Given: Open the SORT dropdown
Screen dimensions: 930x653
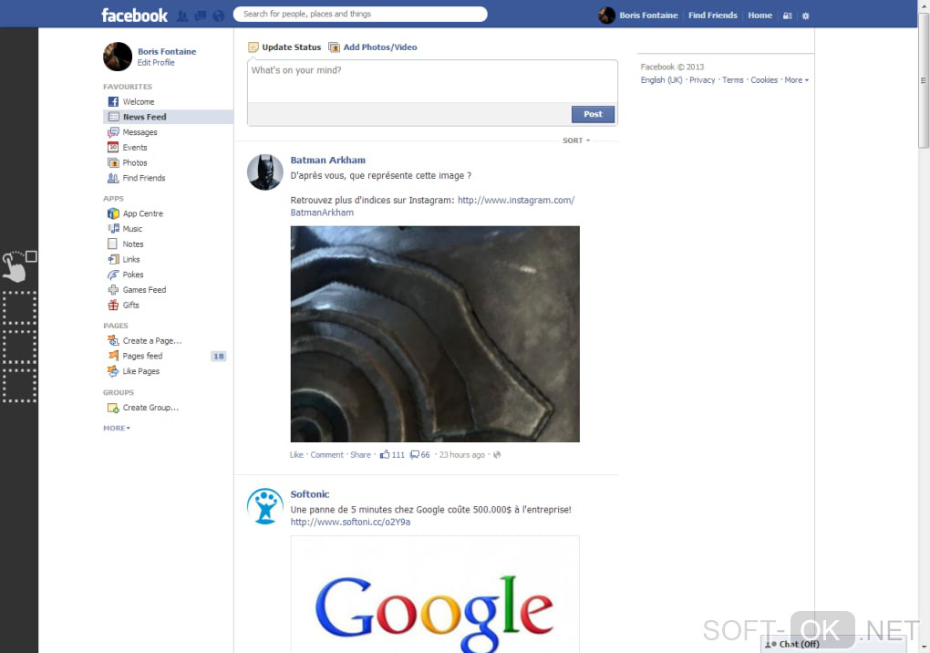Looking at the screenshot, I should click(576, 140).
